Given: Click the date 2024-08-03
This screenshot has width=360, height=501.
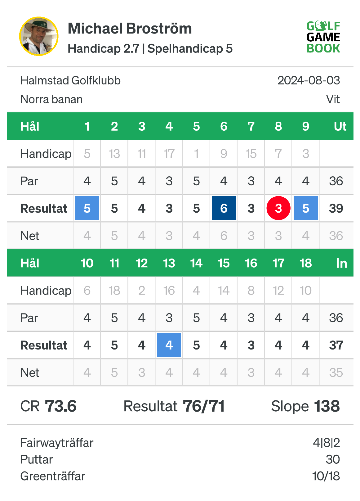Looking at the screenshot, I should tap(309, 81).
